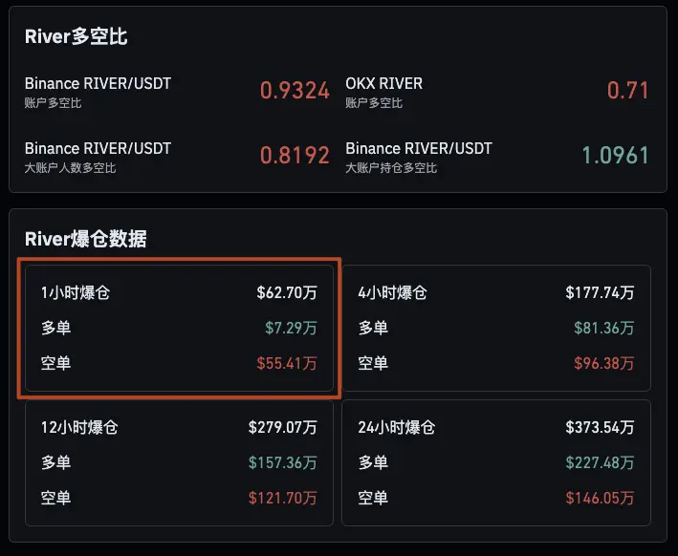The height and width of the screenshot is (556, 678).
Task: Select the 0.8192 ratio value
Action: tap(295, 156)
